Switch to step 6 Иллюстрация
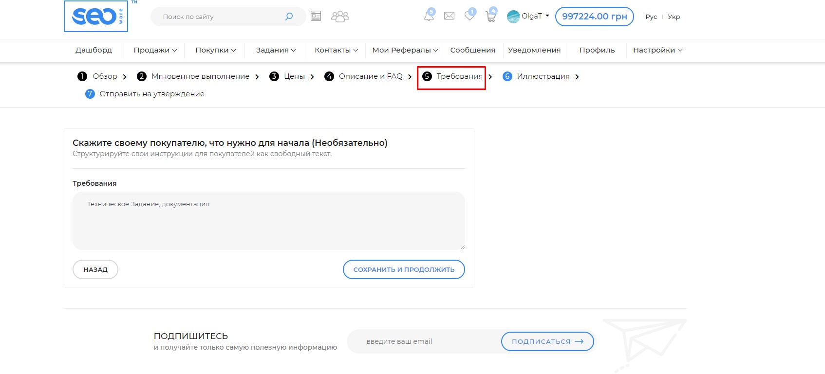This screenshot has width=825, height=374. point(543,76)
